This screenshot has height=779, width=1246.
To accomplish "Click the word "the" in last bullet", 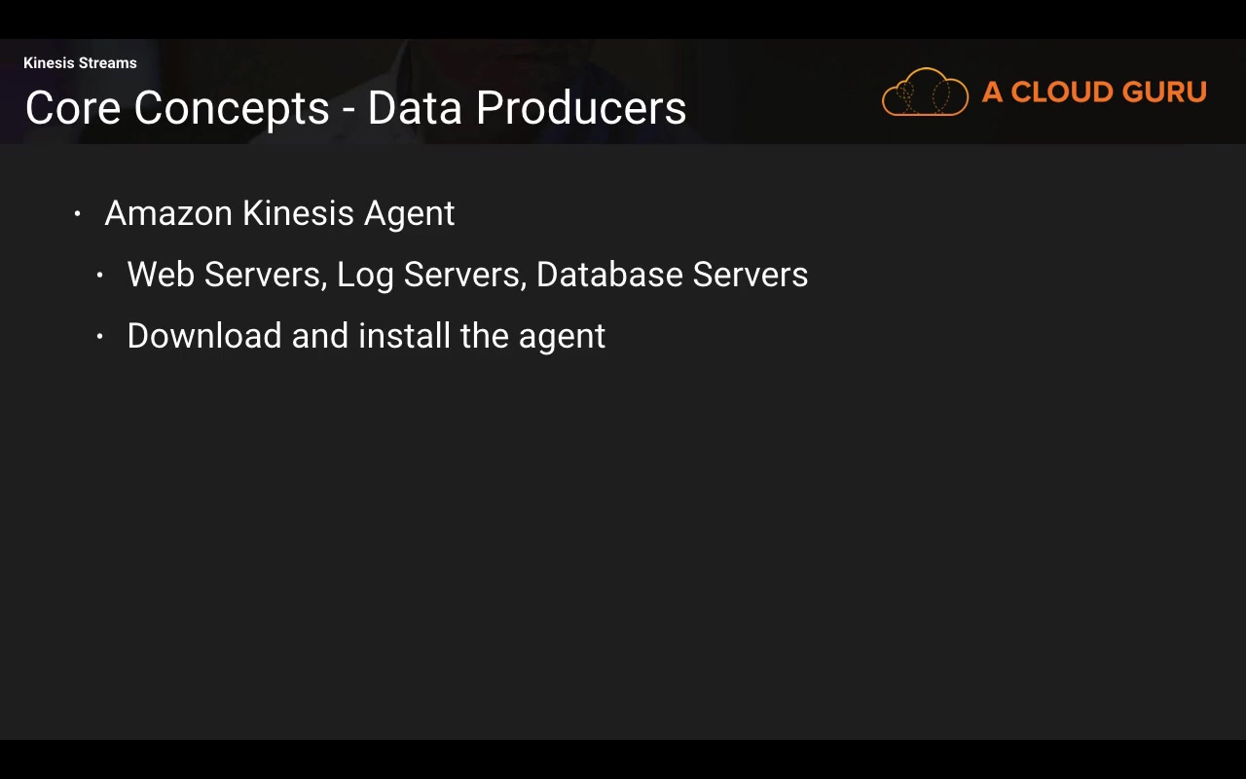I will point(484,336).
